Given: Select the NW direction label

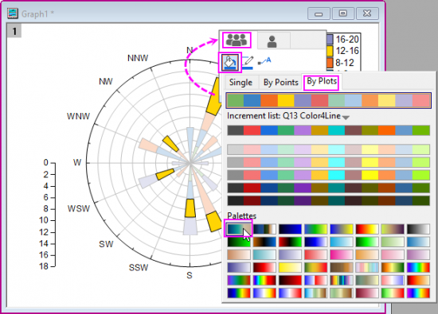Looking at the screenshot, I should [106, 81].
